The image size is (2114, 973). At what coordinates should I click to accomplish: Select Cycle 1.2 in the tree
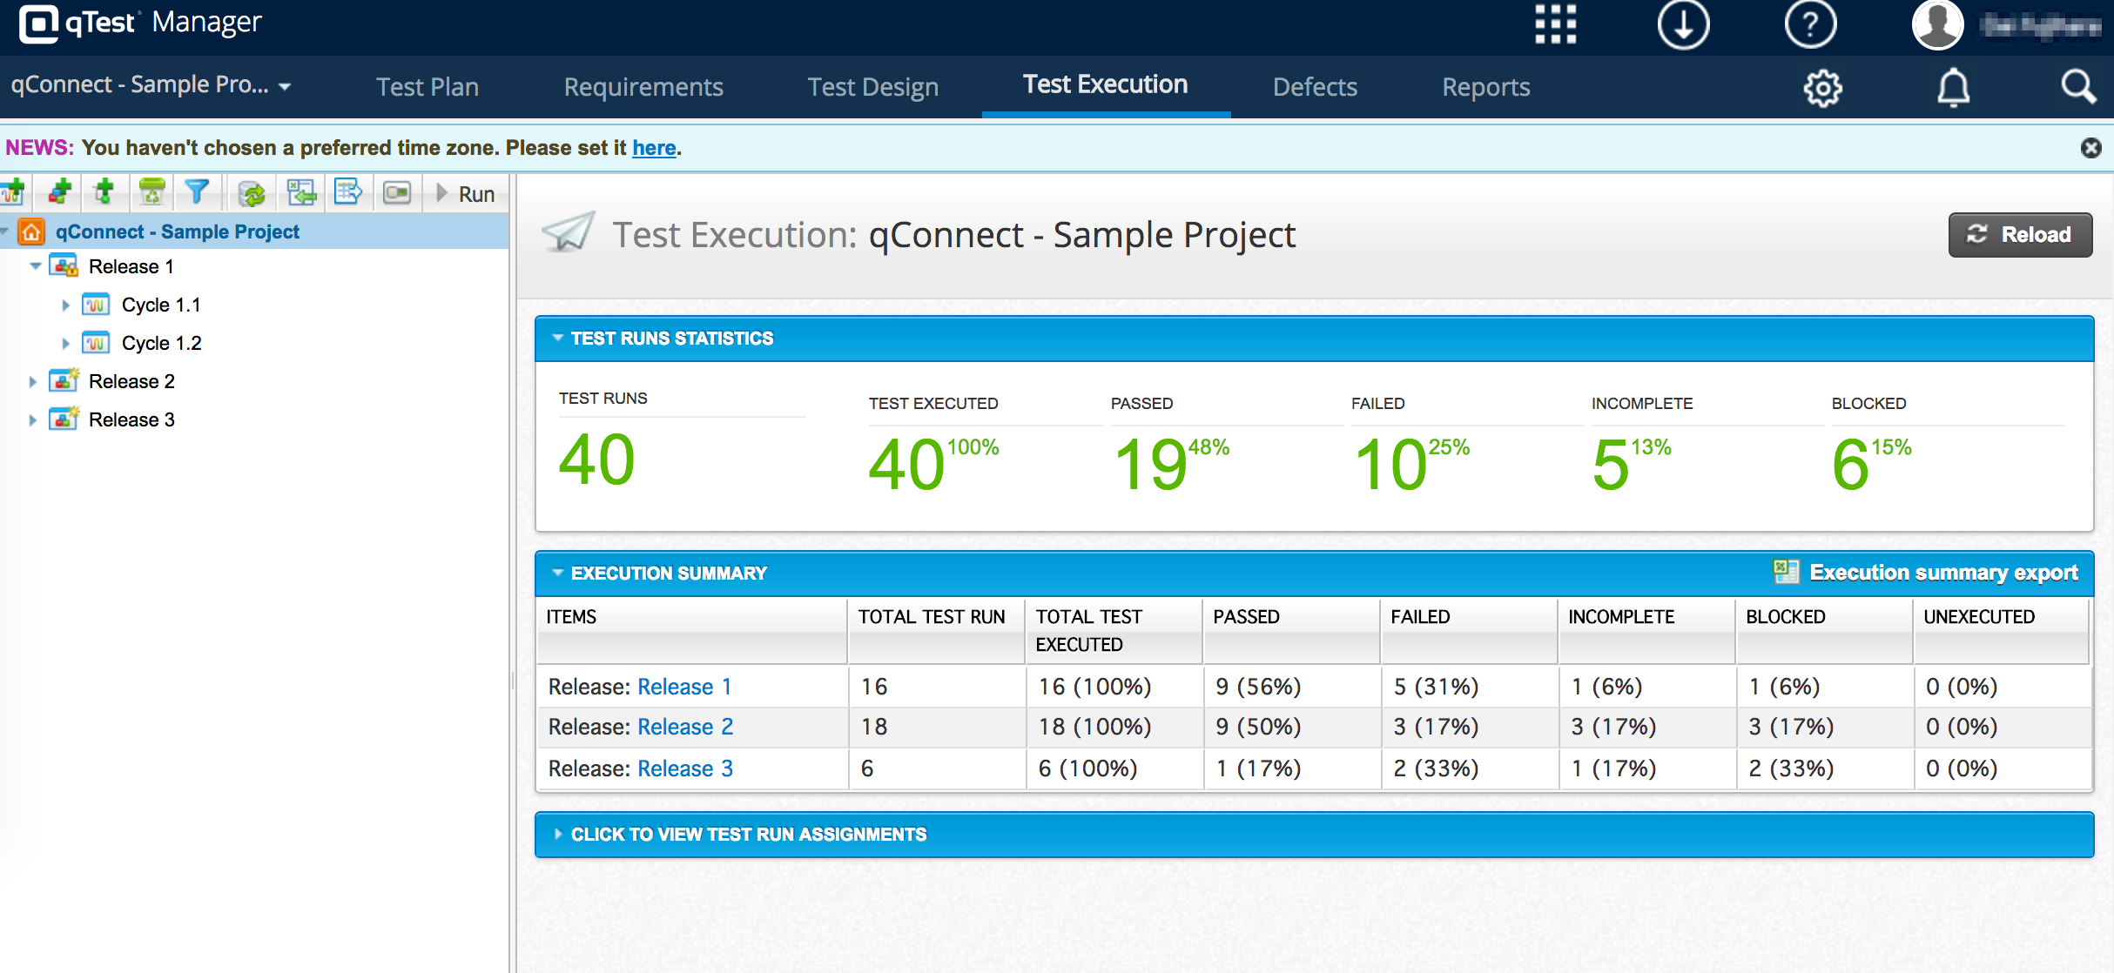tap(161, 343)
